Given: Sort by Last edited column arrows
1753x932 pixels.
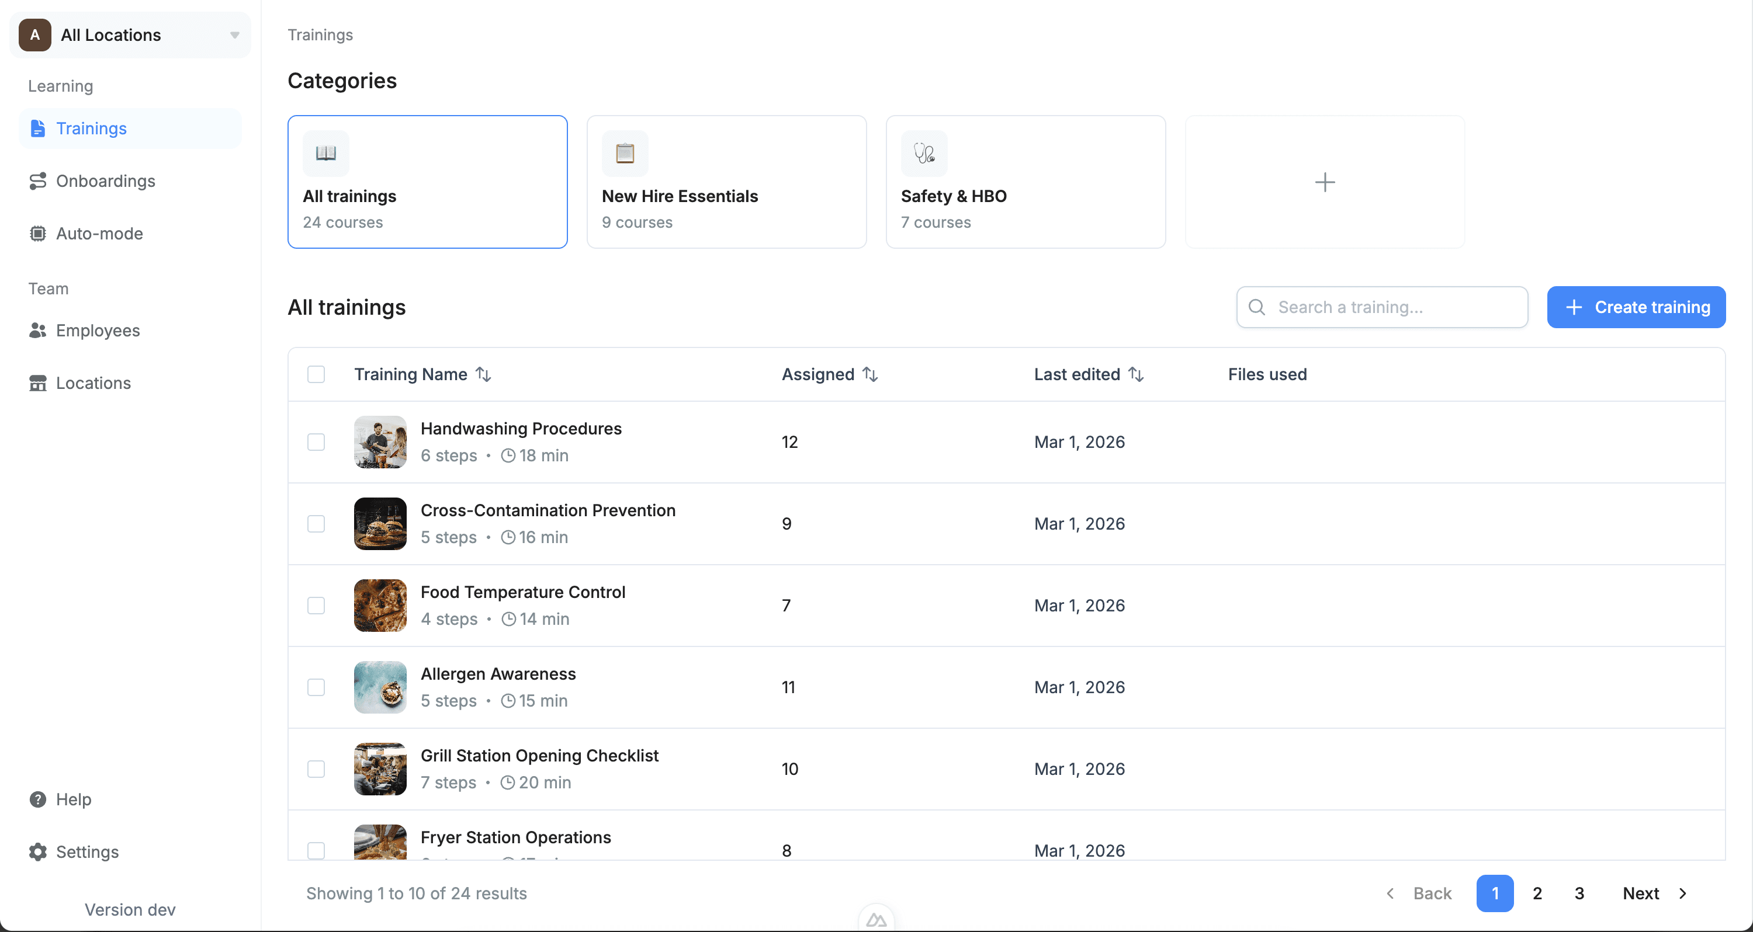Looking at the screenshot, I should (1136, 374).
